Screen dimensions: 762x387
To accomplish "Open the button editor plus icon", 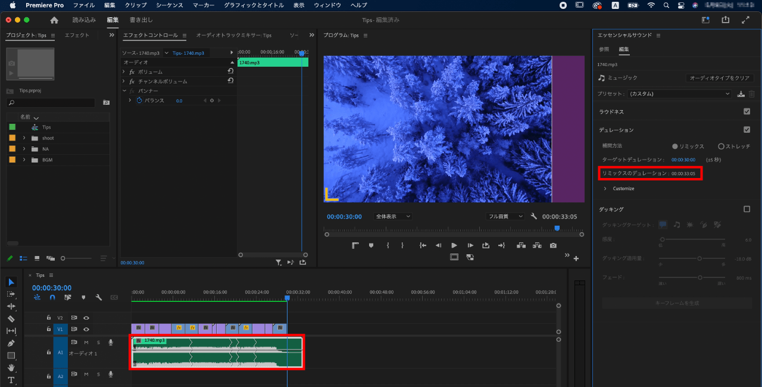I will tap(576, 258).
